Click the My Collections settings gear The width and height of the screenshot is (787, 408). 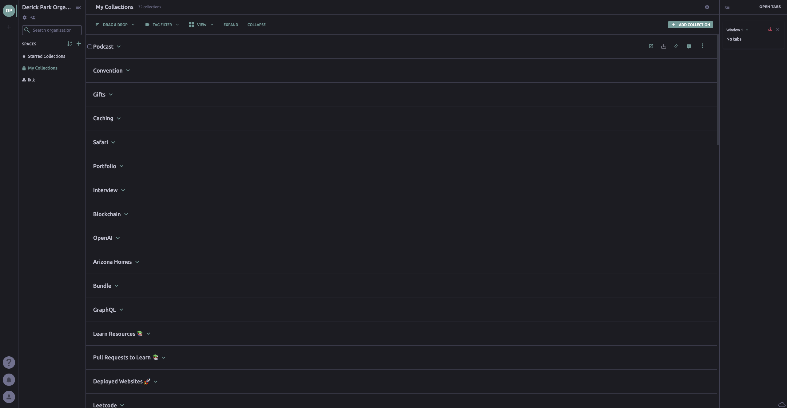[x=707, y=7]
